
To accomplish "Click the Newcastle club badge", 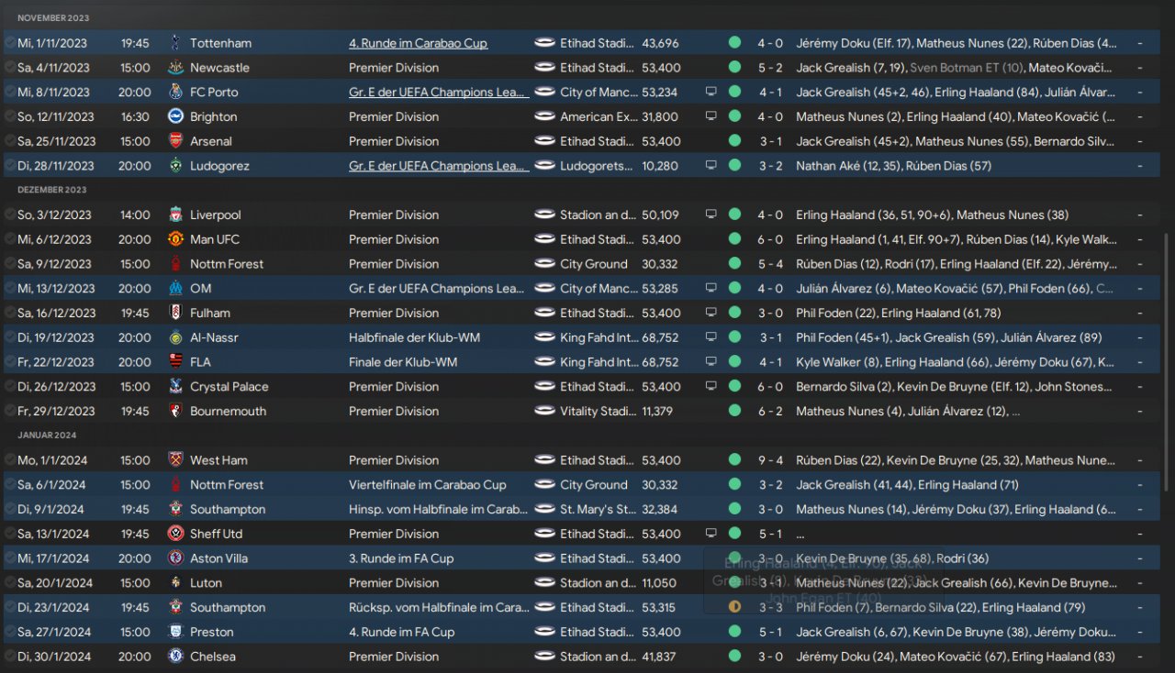I will (175, 68).
